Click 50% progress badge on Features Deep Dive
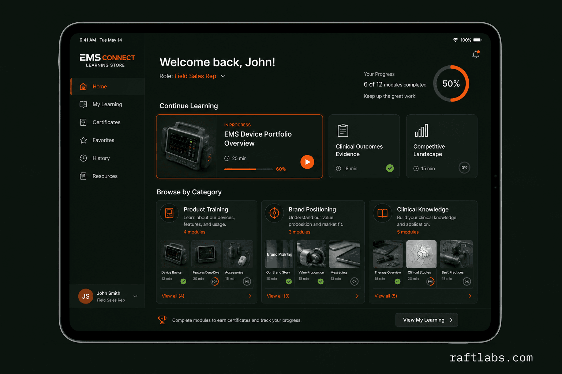This screenshot has height=374, width=562. 215,281
